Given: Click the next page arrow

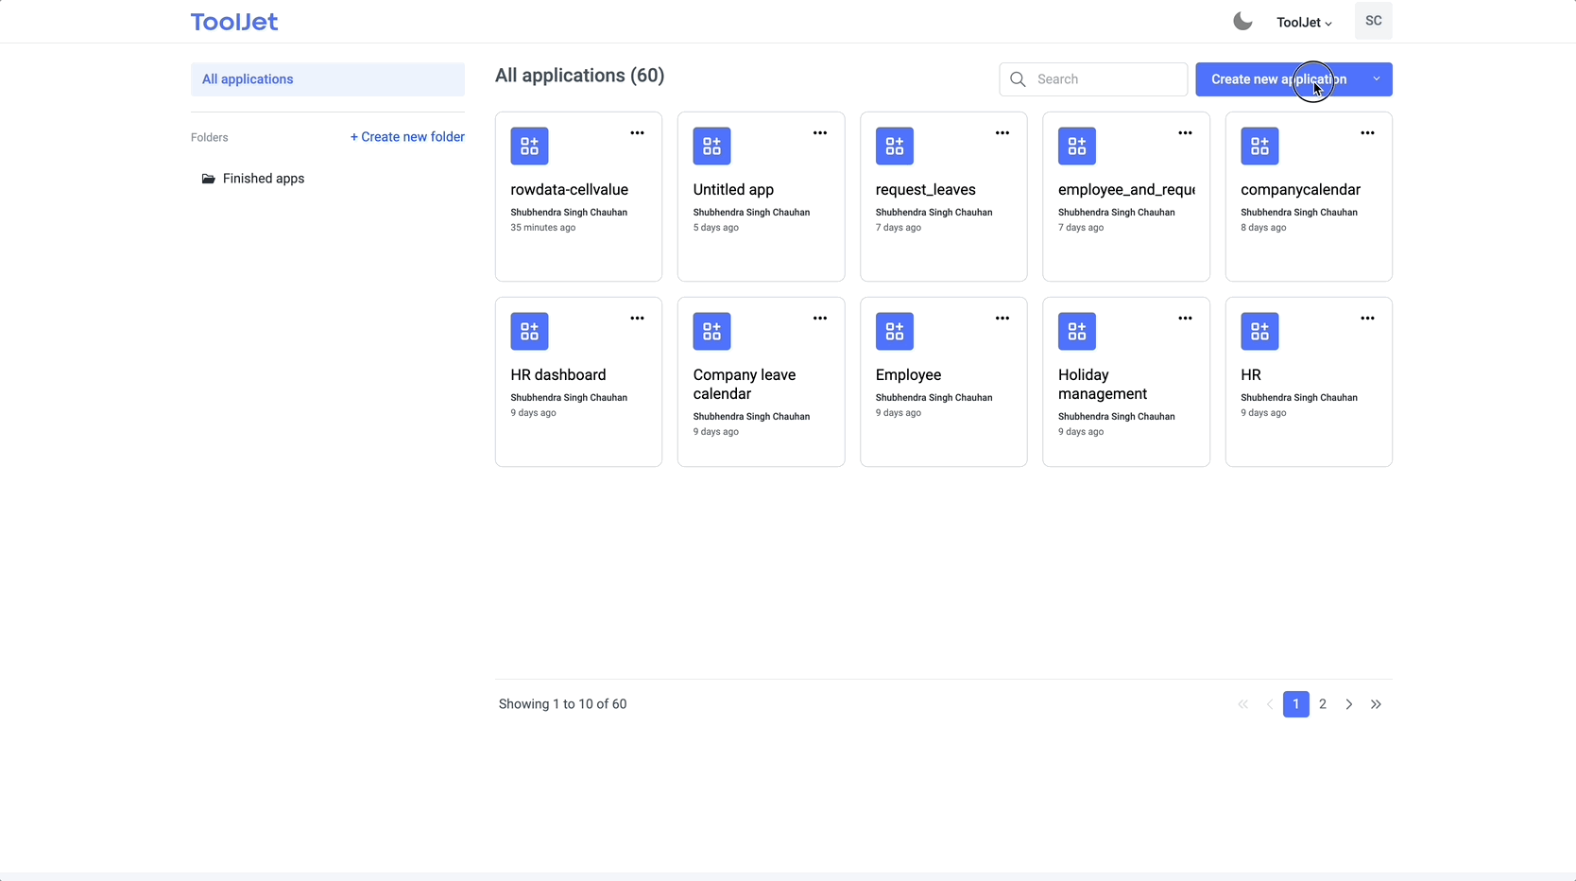Looking at the screenshot, I should pyautogui.click(x=1349, y=704).
